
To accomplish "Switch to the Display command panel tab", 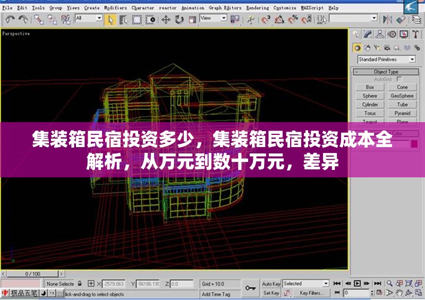I will point(404,34).
